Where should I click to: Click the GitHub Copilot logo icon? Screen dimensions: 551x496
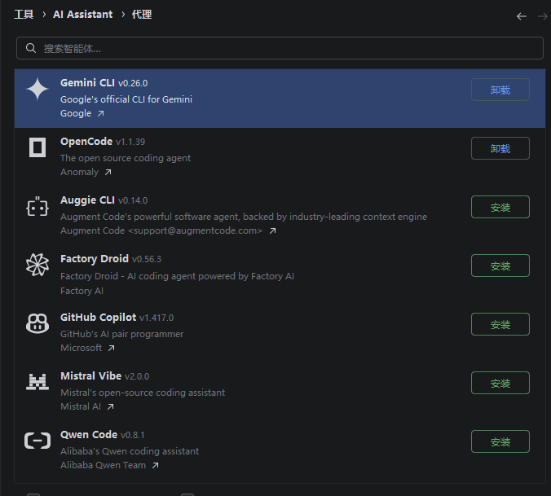coord(37,324)
